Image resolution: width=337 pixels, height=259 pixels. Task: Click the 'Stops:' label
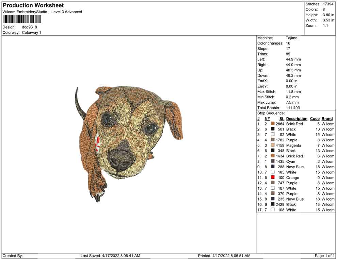pos(263,49)
